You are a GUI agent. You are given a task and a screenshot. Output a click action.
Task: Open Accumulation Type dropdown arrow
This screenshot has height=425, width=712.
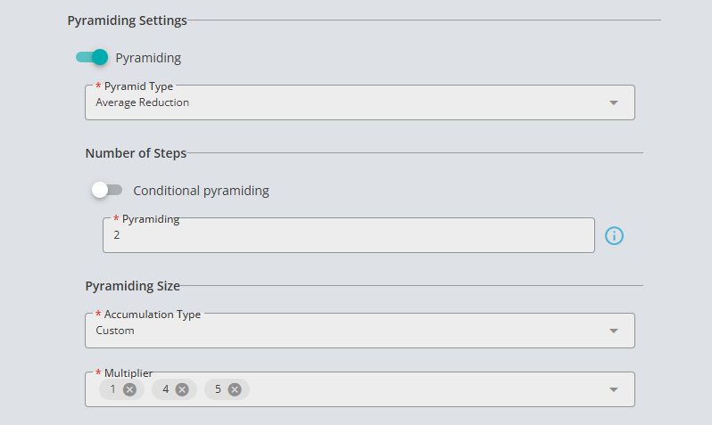click(x=614, y=331)
